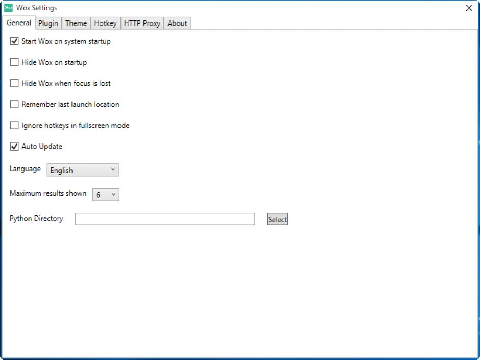Click the Wox app icon in title bar
The image size is (480, 360).
point(8,8)
